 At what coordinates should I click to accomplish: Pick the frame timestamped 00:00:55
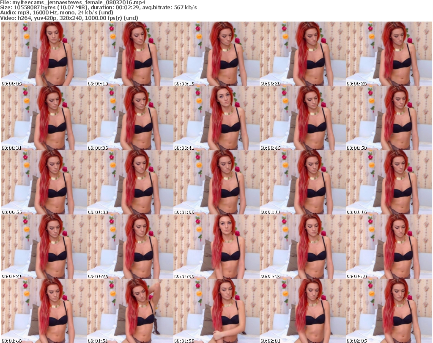pos(44,183)
